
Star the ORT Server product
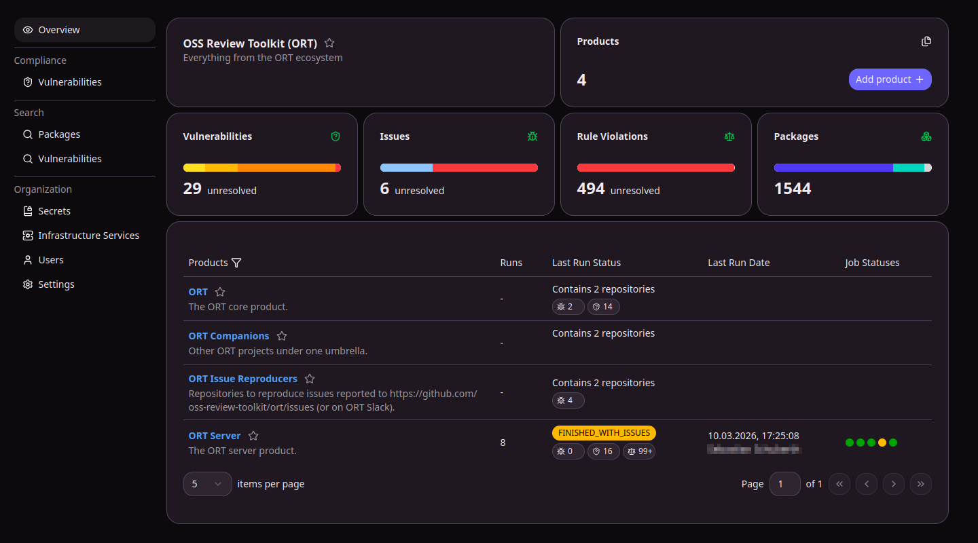tap(253, 436)
